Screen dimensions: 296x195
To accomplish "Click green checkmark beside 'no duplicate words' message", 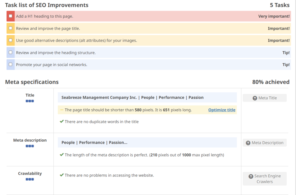I will [62, 122].
